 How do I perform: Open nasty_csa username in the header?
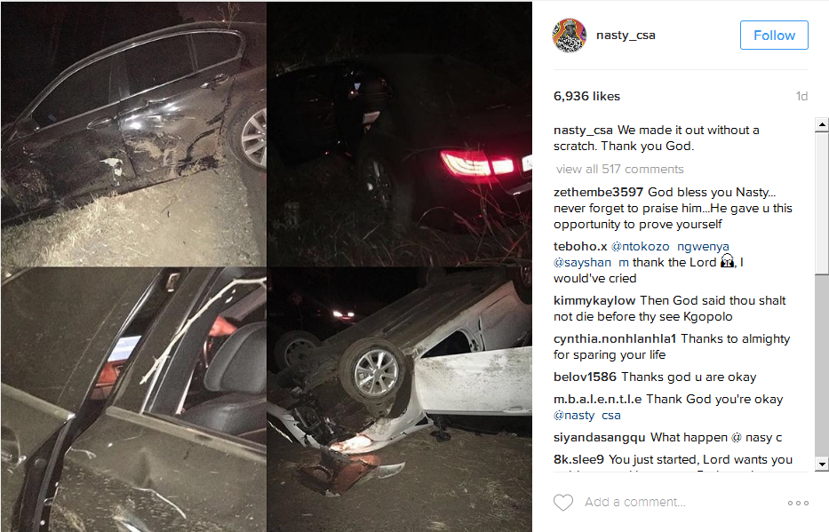626,36
